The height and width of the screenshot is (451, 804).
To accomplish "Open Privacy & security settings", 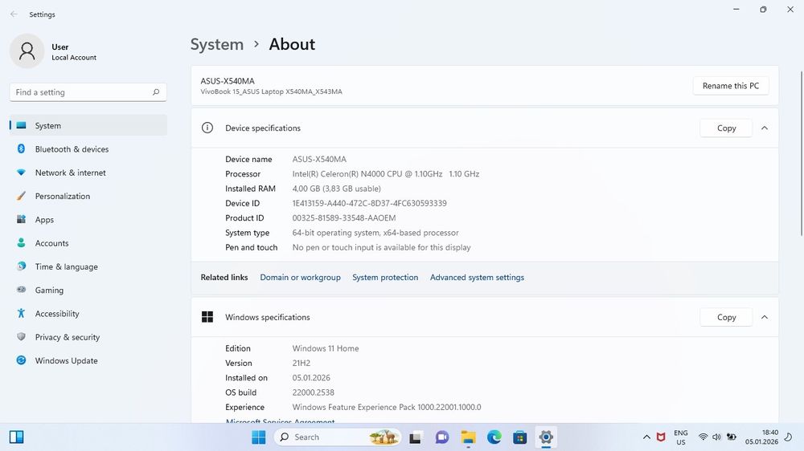I will [88, 337].
